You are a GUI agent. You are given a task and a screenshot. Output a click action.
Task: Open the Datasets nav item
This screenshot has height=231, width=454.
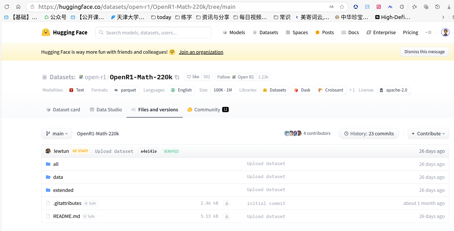[266, 32]
